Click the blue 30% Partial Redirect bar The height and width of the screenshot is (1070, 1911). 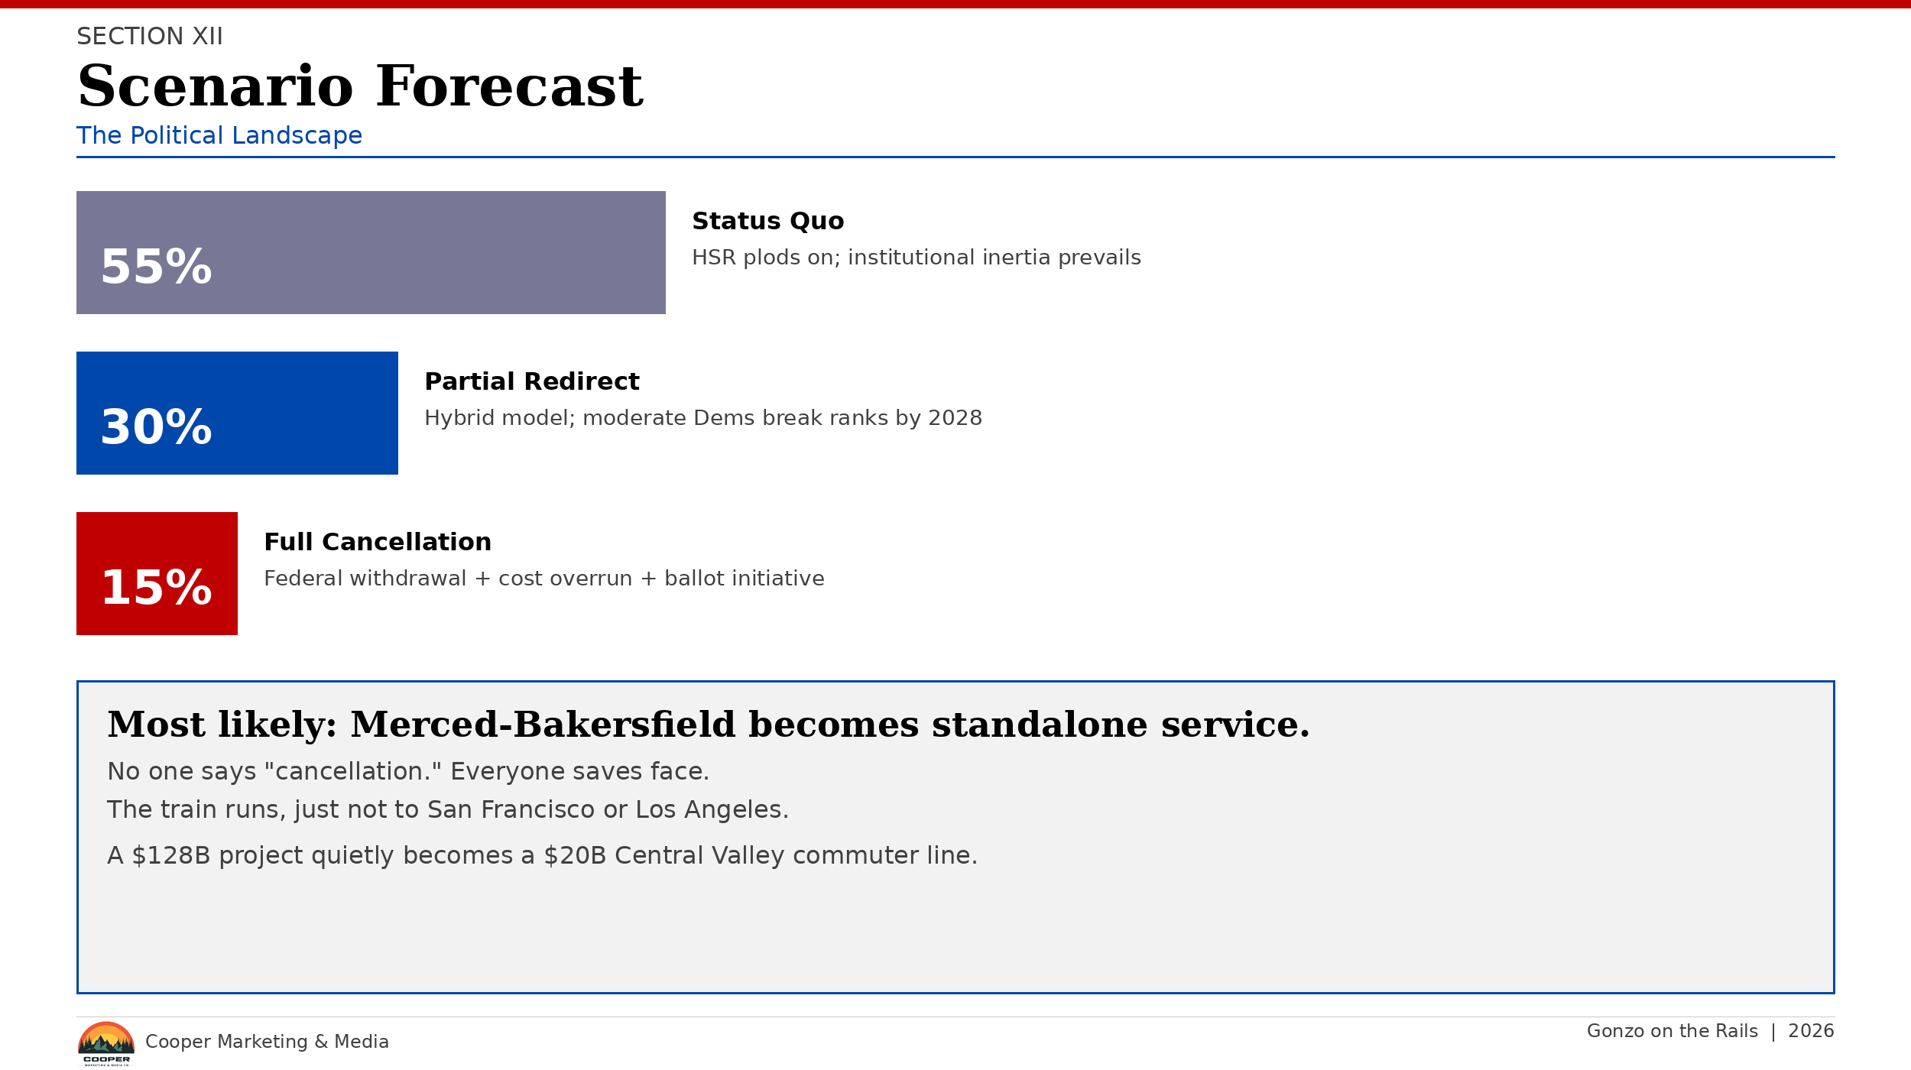(237, 413)
